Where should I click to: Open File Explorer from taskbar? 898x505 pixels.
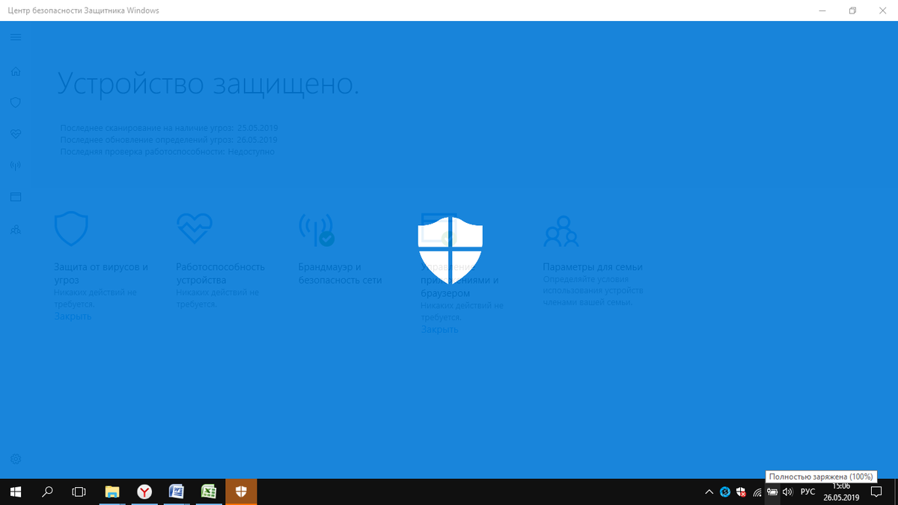click(x=112, y=492)
